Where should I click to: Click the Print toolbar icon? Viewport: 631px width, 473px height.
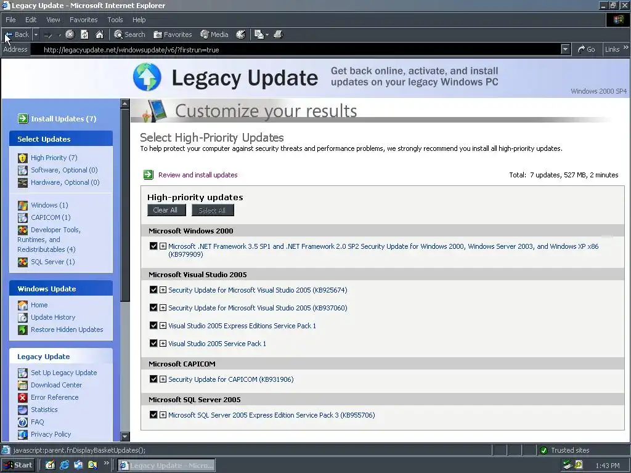click(x=279, y=34)
